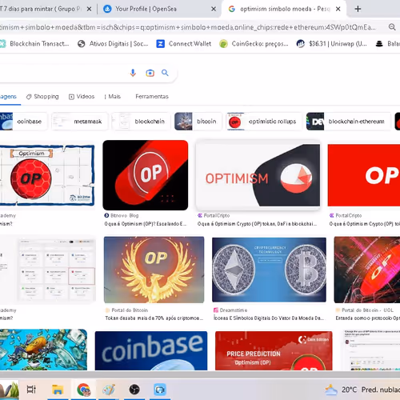Open the golden phoenix OP image

pyautogui.click(x=154, y=270)
